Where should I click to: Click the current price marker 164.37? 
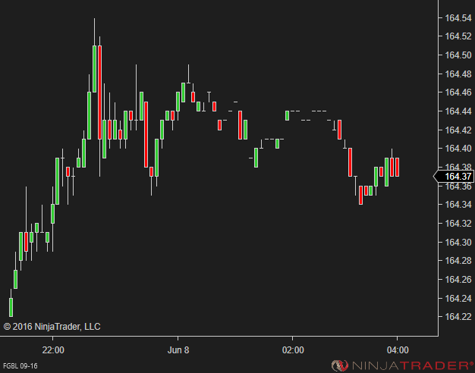[454, 176]
